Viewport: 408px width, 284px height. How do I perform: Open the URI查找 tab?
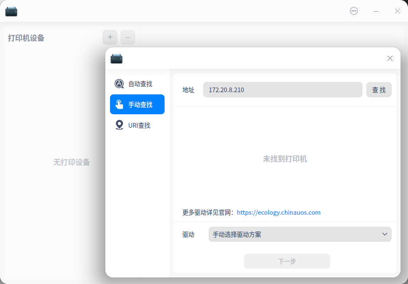pos(137,125)
